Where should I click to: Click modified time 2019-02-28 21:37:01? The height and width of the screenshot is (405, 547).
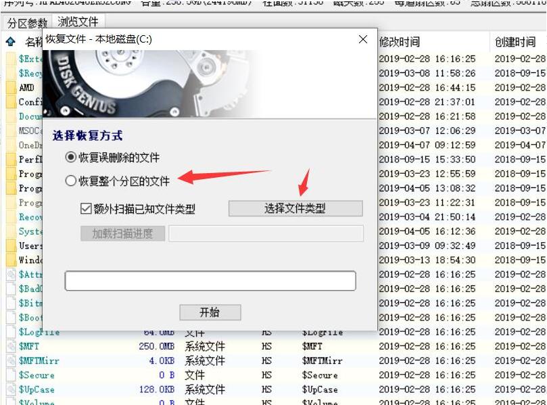click(427, 101)
